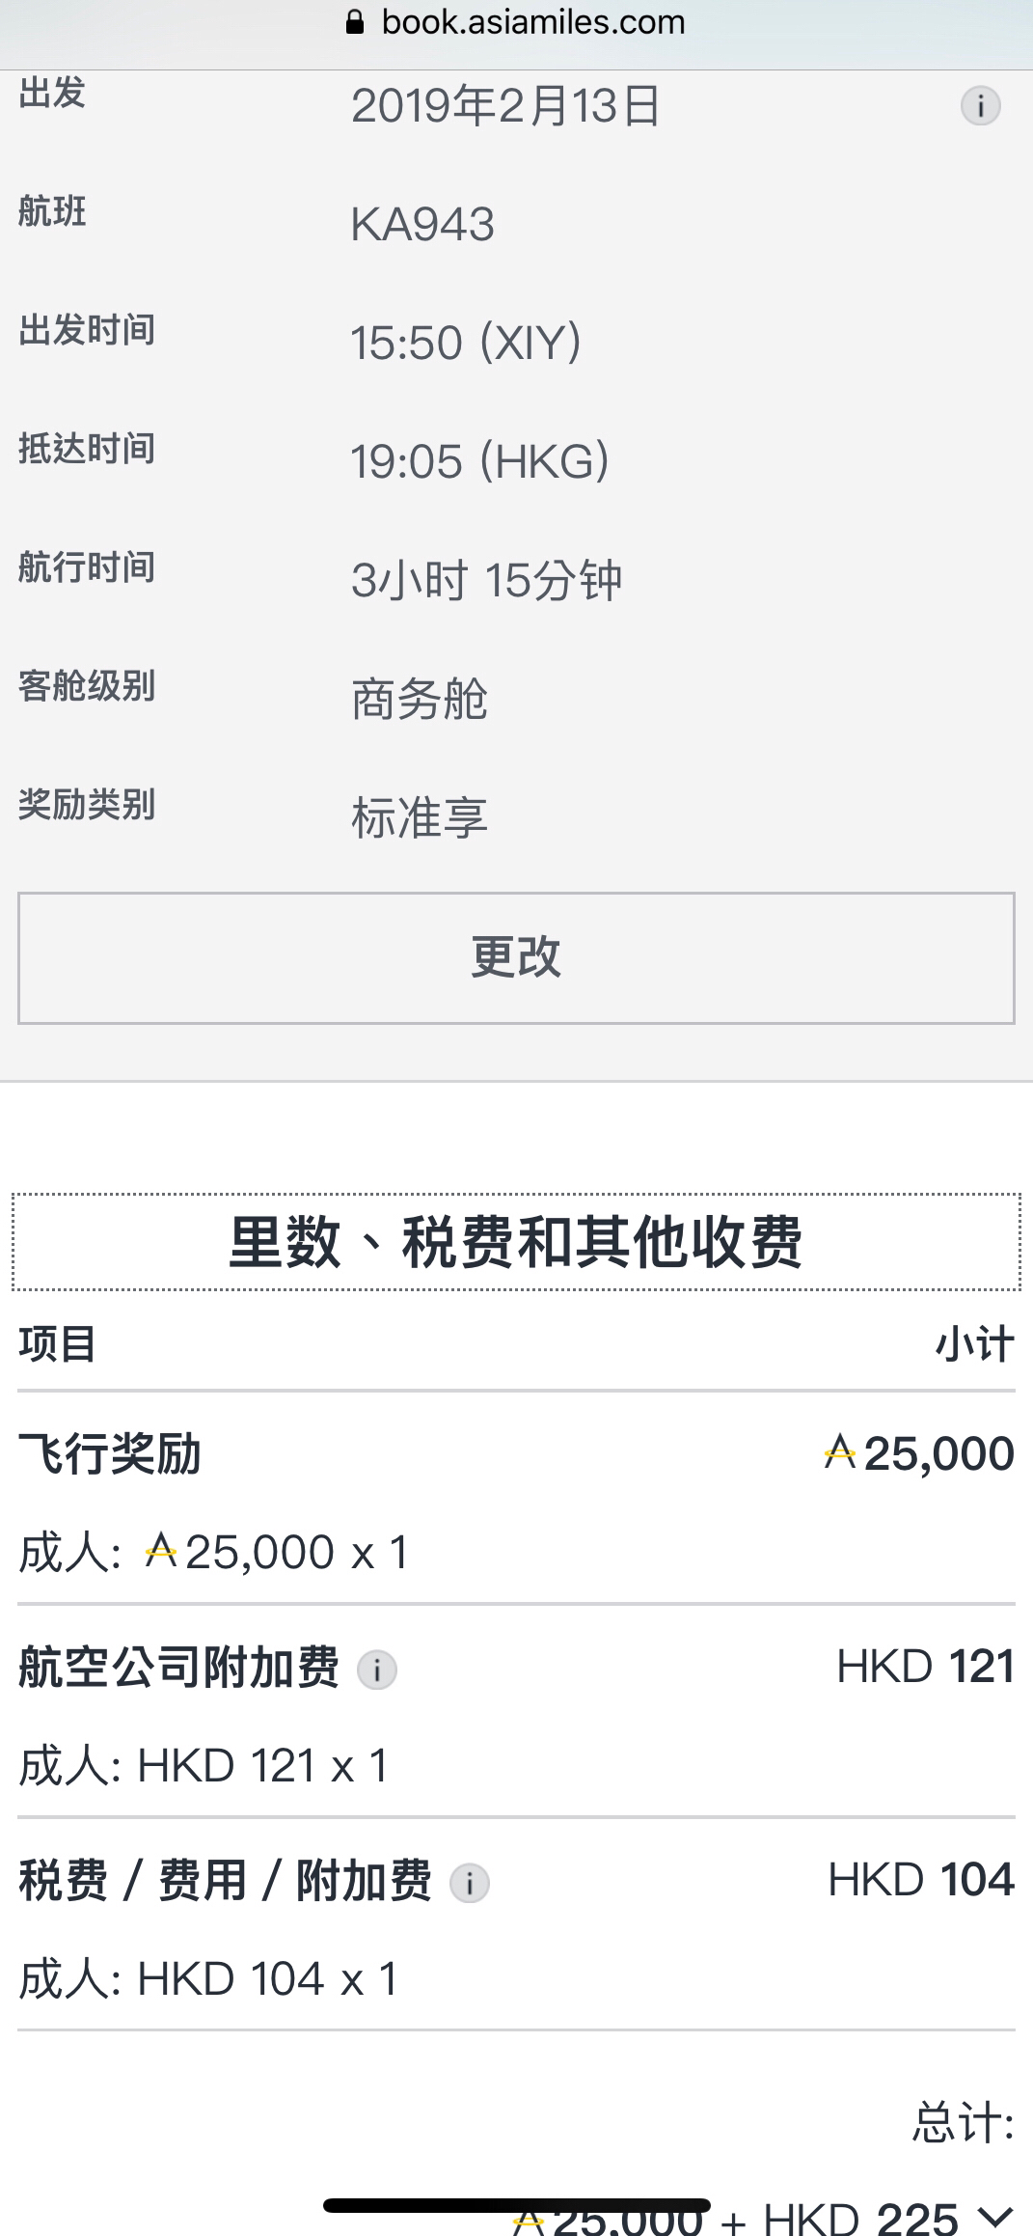Open info icon next to 航空公司附加费
Screen dimensions: 1033x2236
click(377, 1670)
